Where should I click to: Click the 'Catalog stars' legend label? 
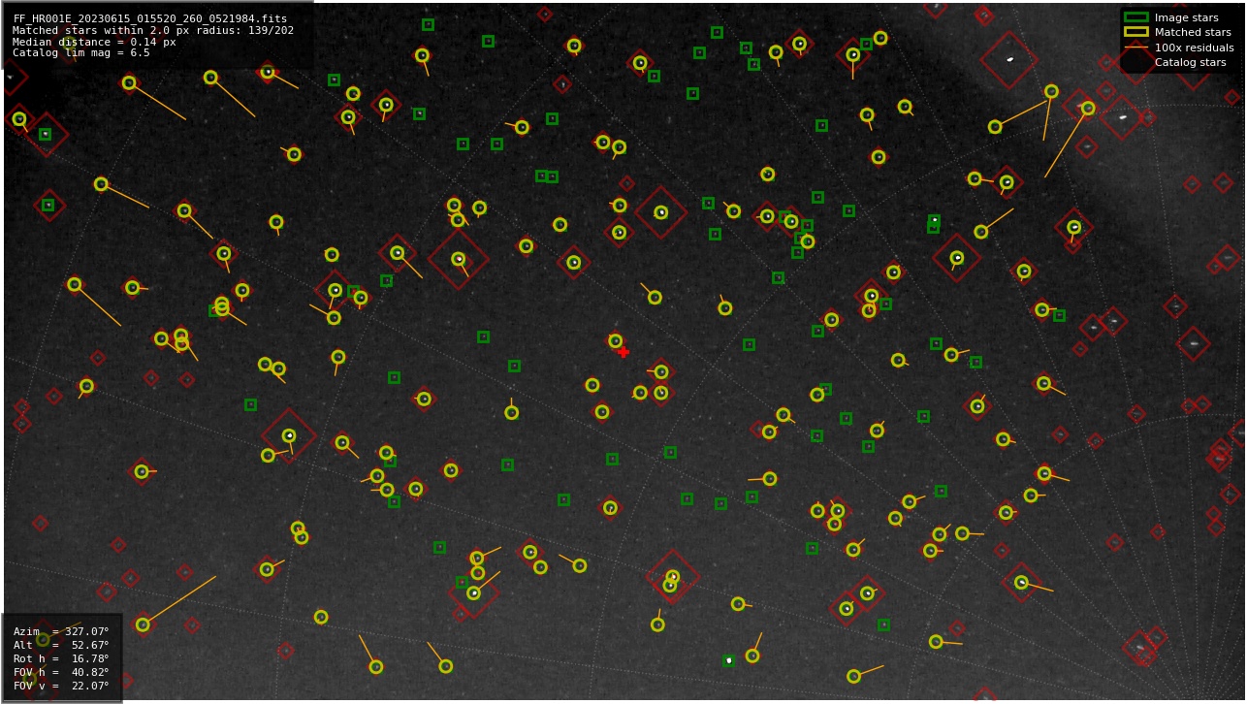1191,62
